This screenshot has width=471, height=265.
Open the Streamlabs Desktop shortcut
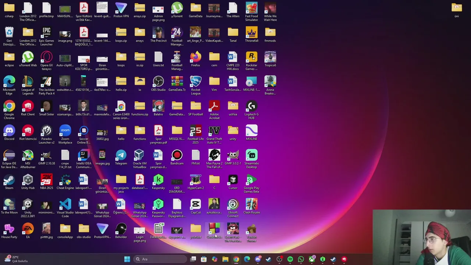tap(251, 159)
